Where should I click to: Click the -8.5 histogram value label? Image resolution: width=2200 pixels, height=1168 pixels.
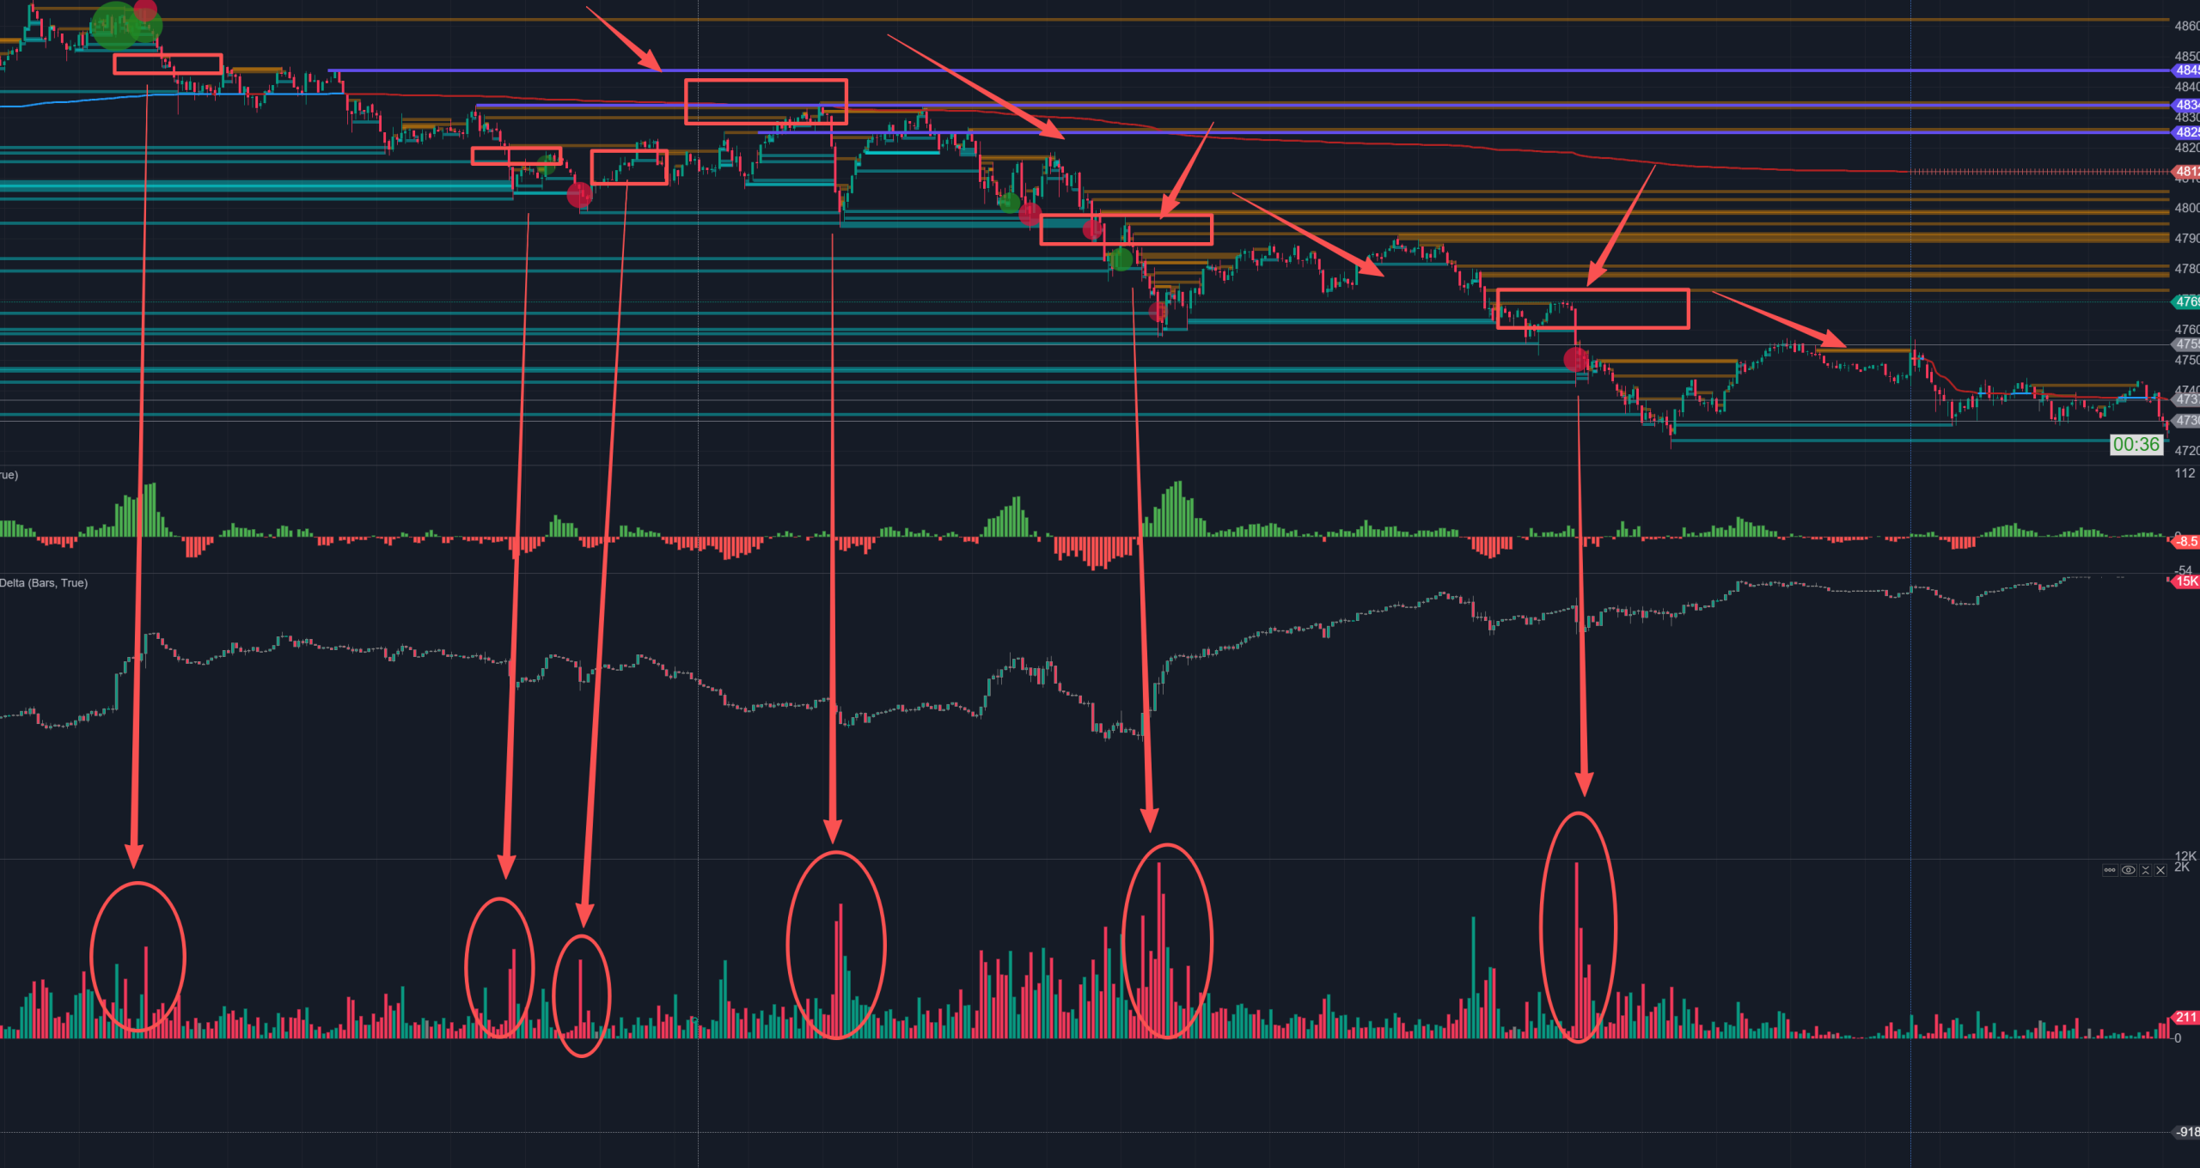pos(2187,542)
